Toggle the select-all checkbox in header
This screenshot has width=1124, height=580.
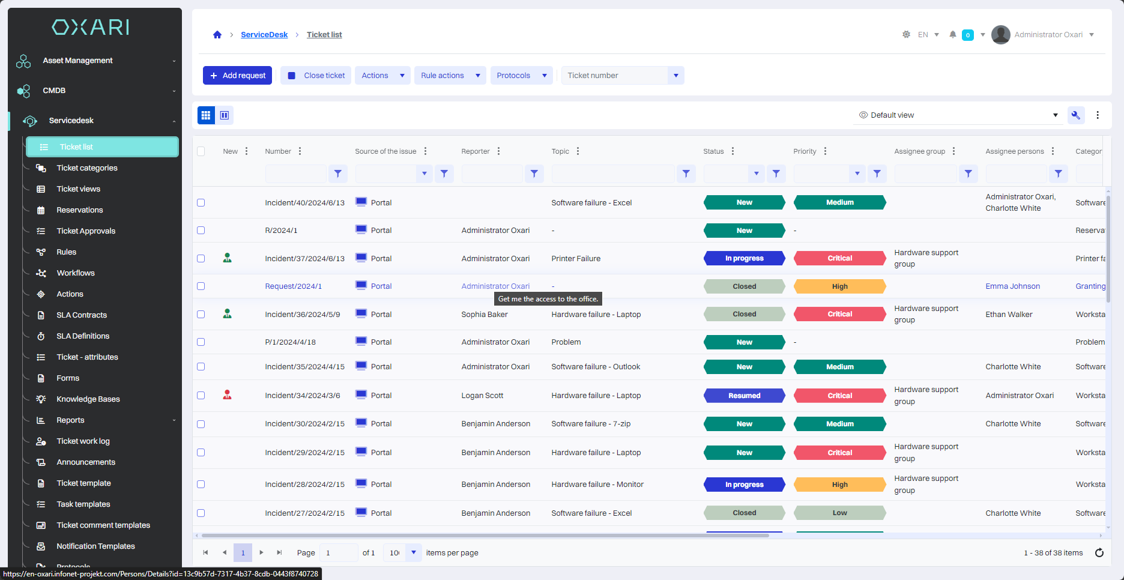coord(201,151)
